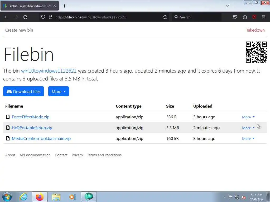Open tracking protection shield icon

point(43,17)
